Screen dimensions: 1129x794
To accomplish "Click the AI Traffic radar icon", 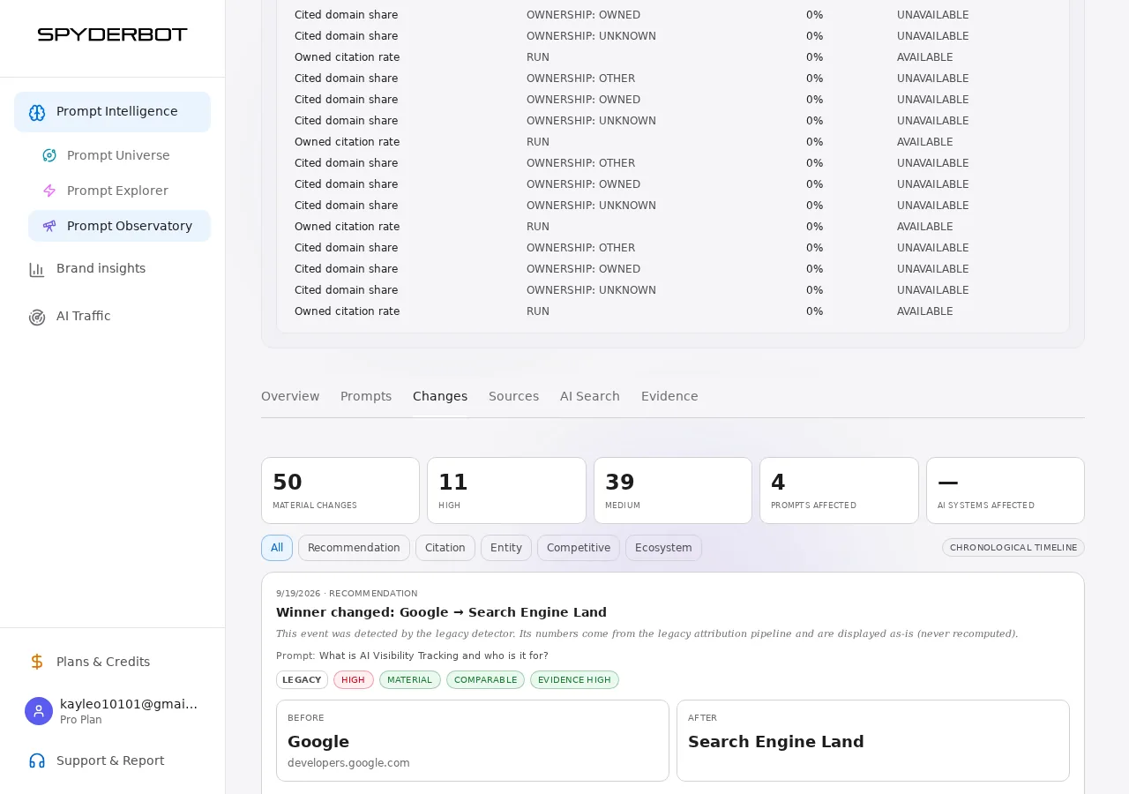I will pyautogui.click(x=37, y=317).
